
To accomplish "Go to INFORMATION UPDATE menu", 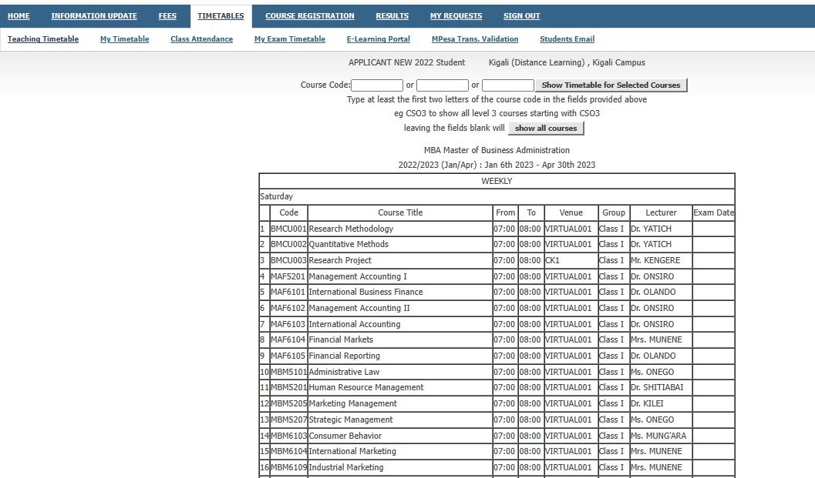I will point(94,16).
